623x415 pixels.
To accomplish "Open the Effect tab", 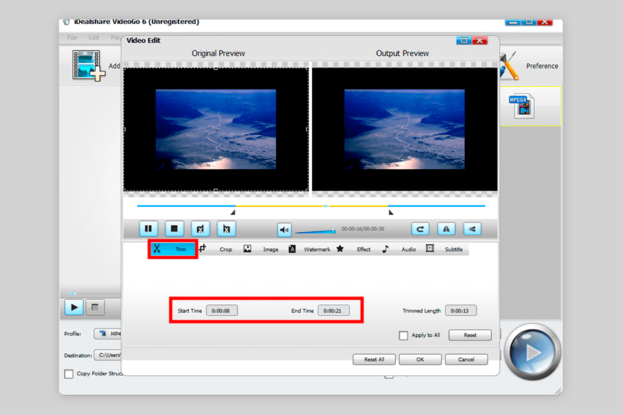I will click(x=354, y=249).
